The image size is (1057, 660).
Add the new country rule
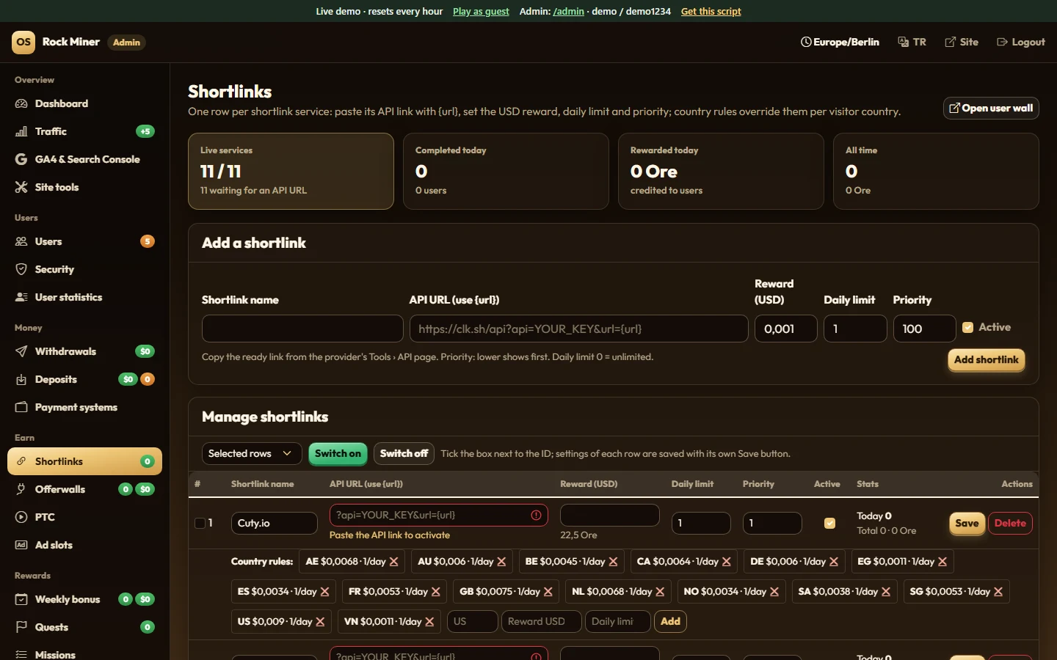(x=670, y=621)
